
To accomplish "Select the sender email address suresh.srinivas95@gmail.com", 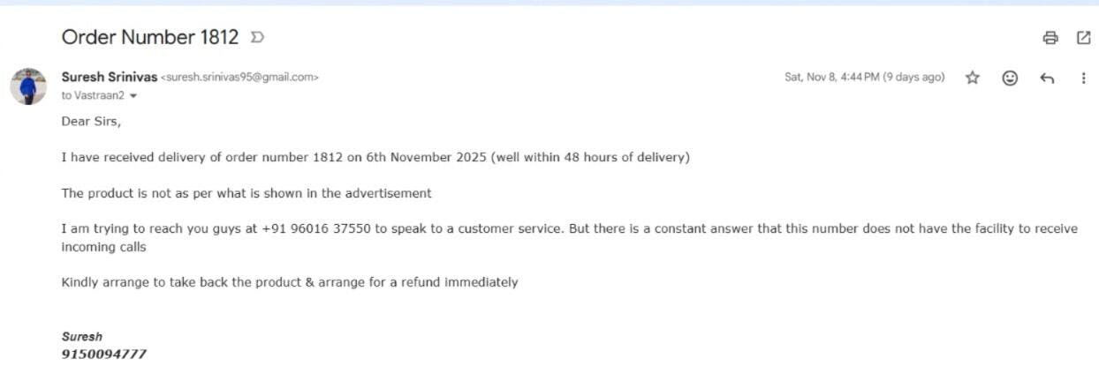I will click(239, 78).
